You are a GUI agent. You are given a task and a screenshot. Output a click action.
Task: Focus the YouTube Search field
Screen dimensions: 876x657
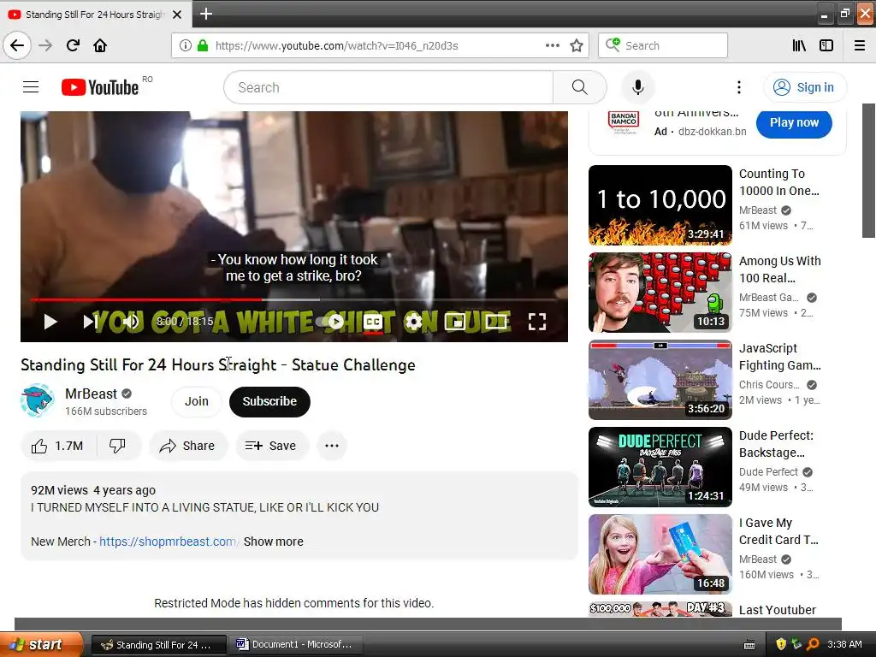pyautogui.click(x=389, y=87)
